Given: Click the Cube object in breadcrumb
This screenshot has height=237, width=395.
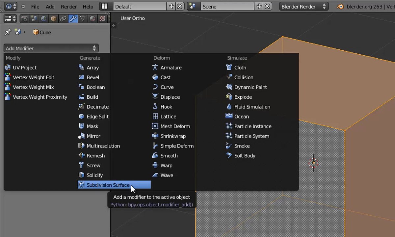Looking at the screenshot, I should pos(42,32).
